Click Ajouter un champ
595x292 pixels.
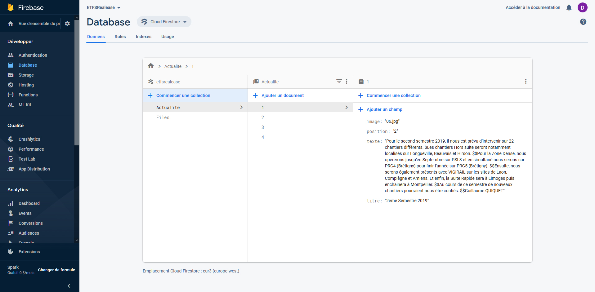click(384, 109)
